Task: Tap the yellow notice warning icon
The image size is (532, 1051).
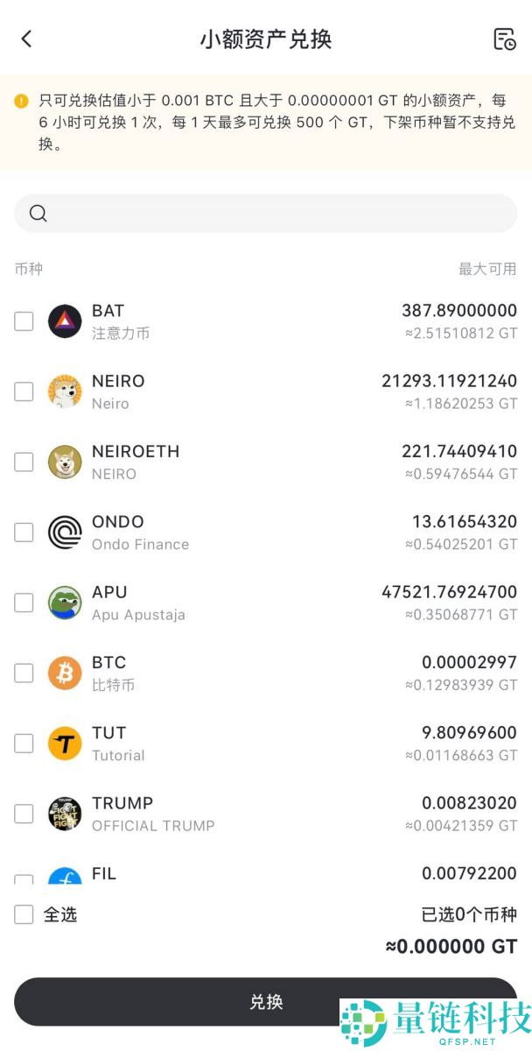Action: click(x=21, y=101)
